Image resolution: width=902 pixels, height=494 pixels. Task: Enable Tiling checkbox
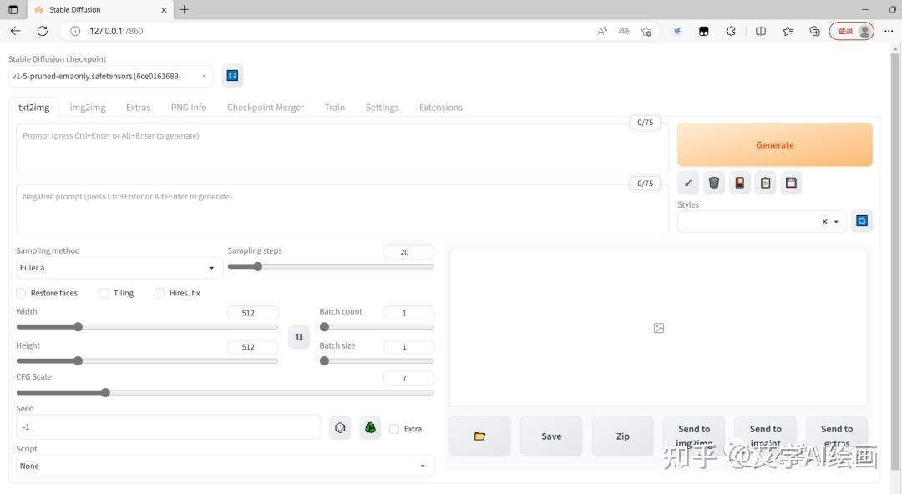tap(104, 293)
